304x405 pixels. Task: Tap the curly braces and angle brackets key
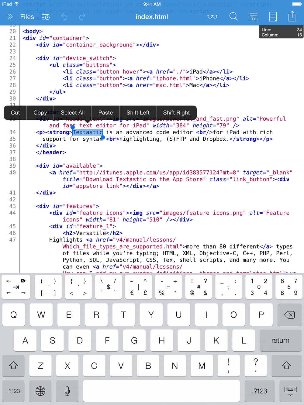click(78, 287)
